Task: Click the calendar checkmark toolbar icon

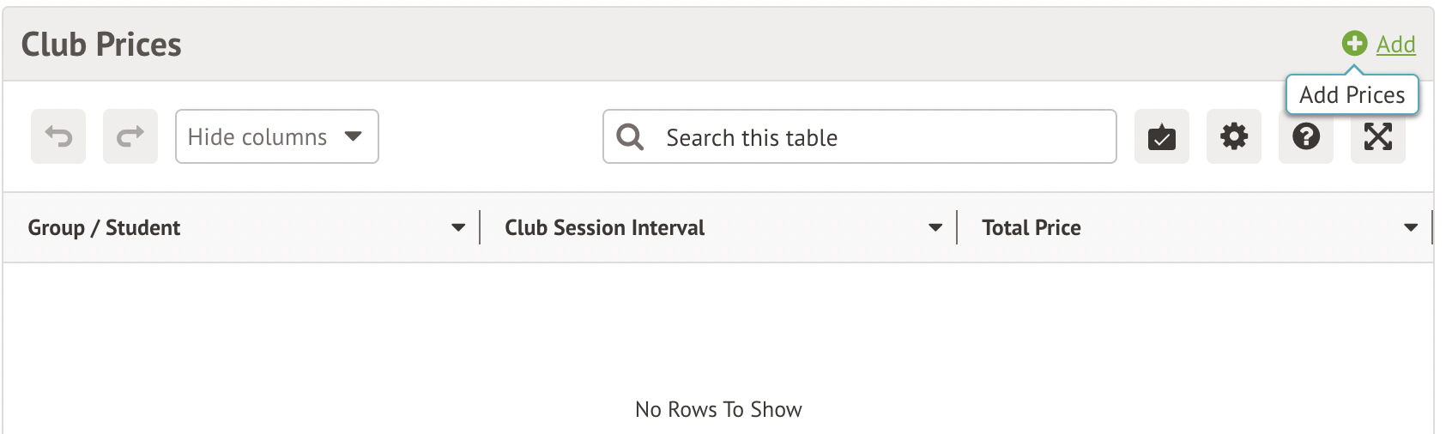Action: click(x=1161, y=136)
